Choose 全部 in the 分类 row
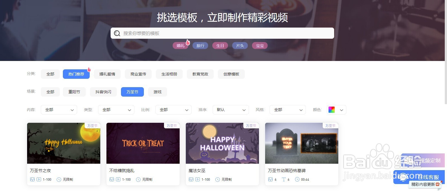447x191 pixels. point(50,74)
